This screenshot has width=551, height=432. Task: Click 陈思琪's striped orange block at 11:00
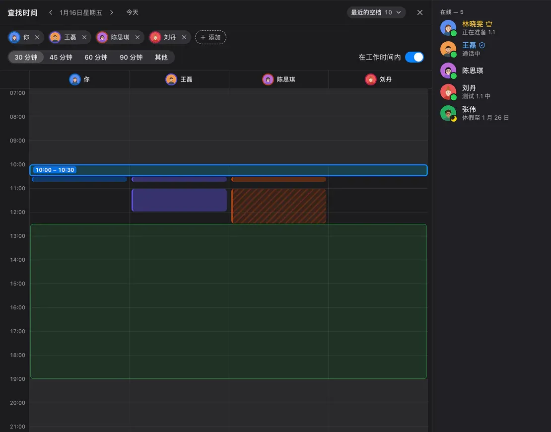[x=278, y=206]
